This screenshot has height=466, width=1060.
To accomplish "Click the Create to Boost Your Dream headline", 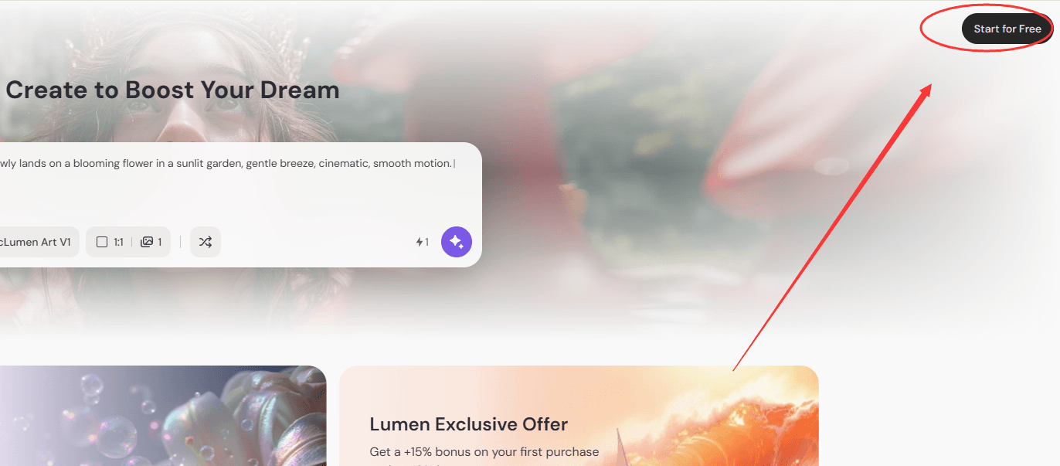I will click(172, 90).
